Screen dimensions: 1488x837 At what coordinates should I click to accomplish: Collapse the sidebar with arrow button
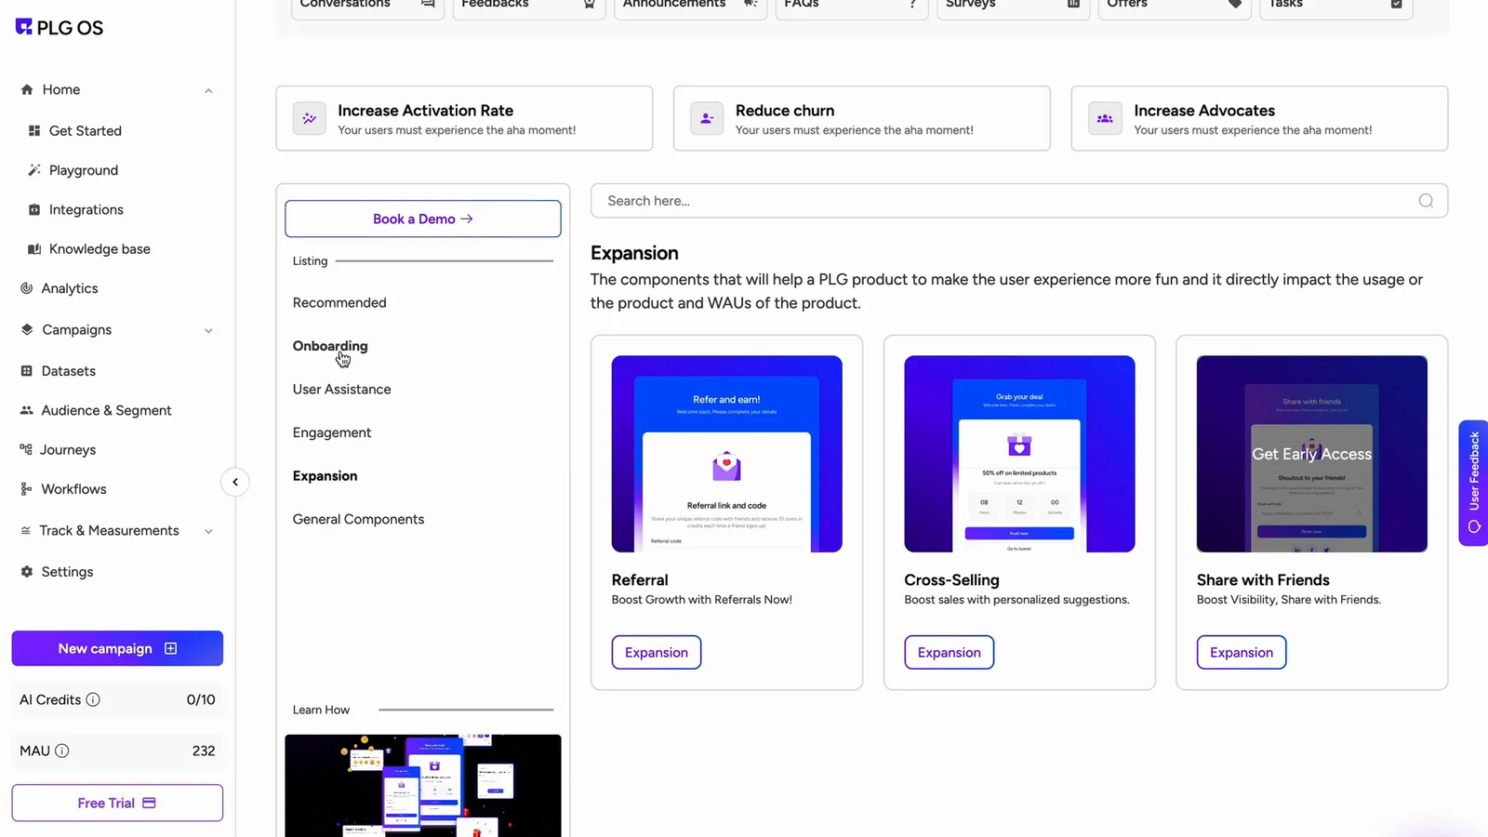[235, 483]
